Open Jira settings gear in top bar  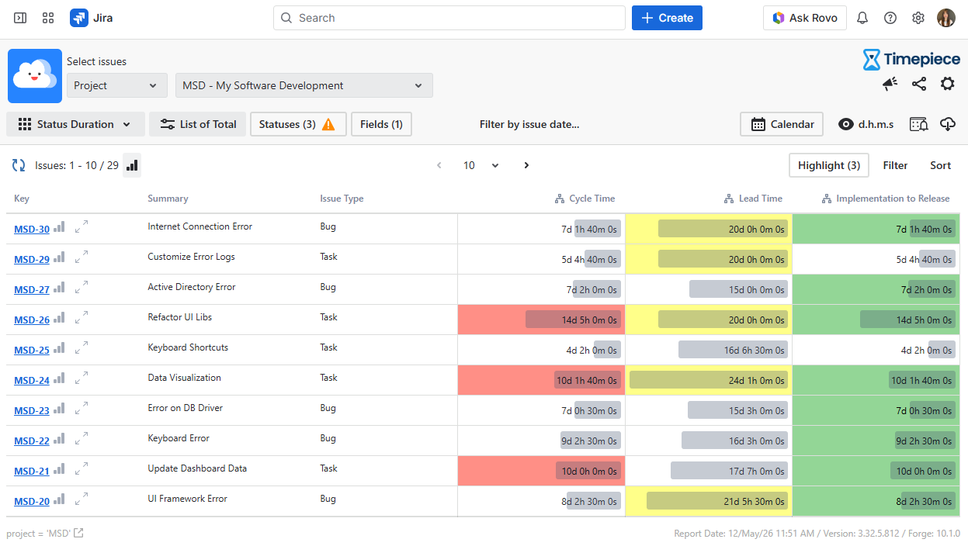point(918,18)
